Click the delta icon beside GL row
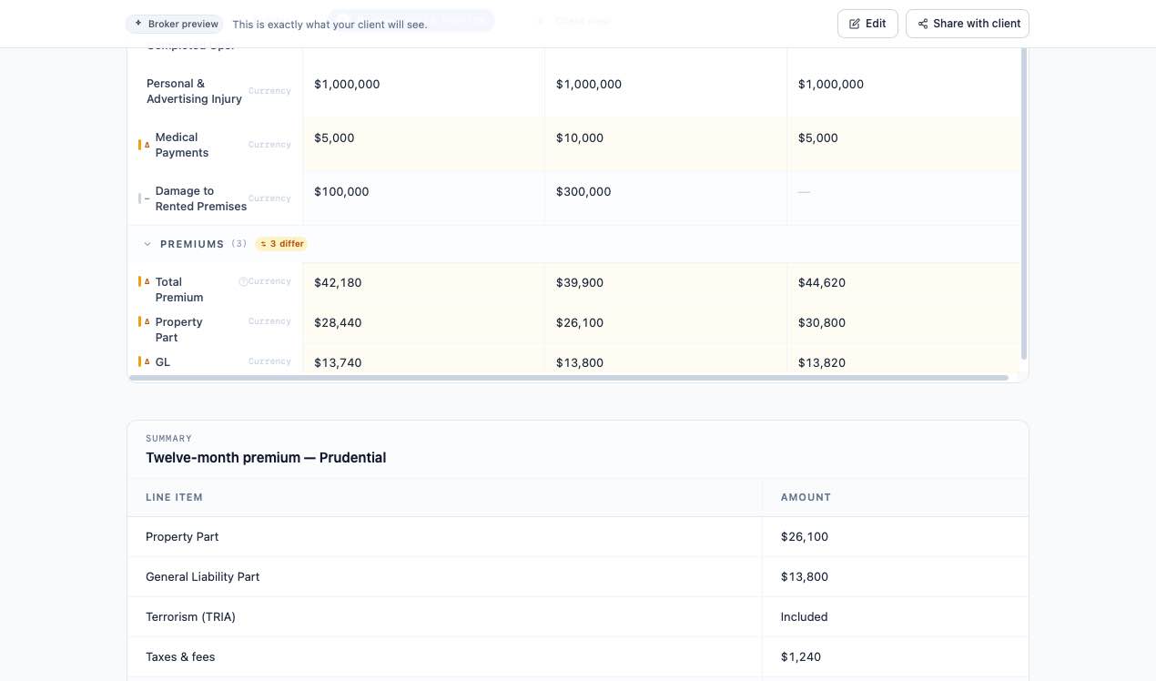1156x681 pixels. click(x=146, y=362)
